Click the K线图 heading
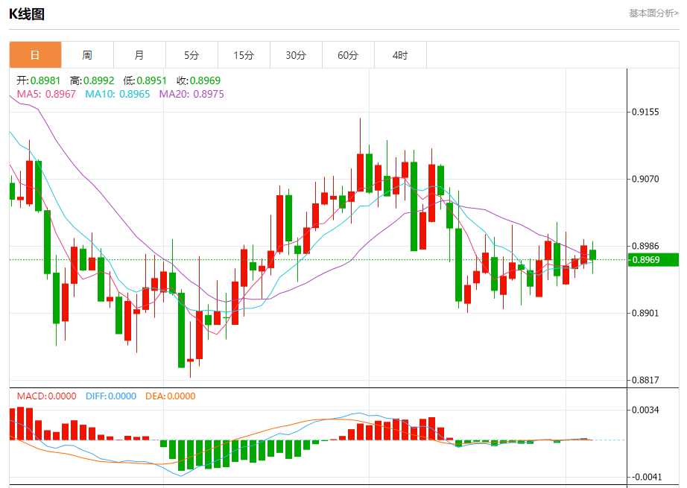The height and width of the screenshot is (488, 687). 27,14
